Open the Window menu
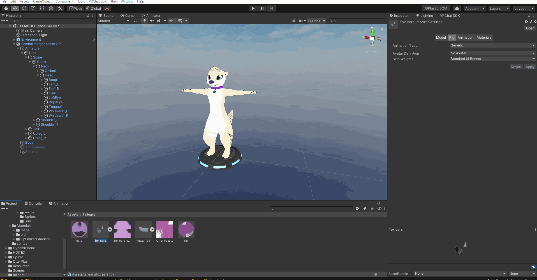The height and width of the screenshot is (280, 537). pos(127,2)
